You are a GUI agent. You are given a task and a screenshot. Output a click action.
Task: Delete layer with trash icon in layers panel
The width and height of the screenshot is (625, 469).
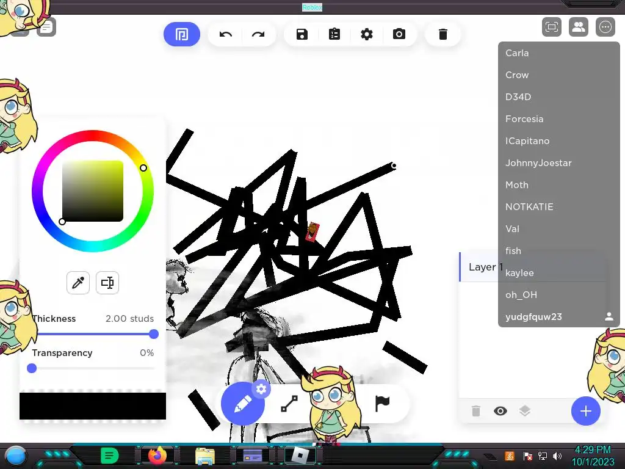click(x=476, y=411)
